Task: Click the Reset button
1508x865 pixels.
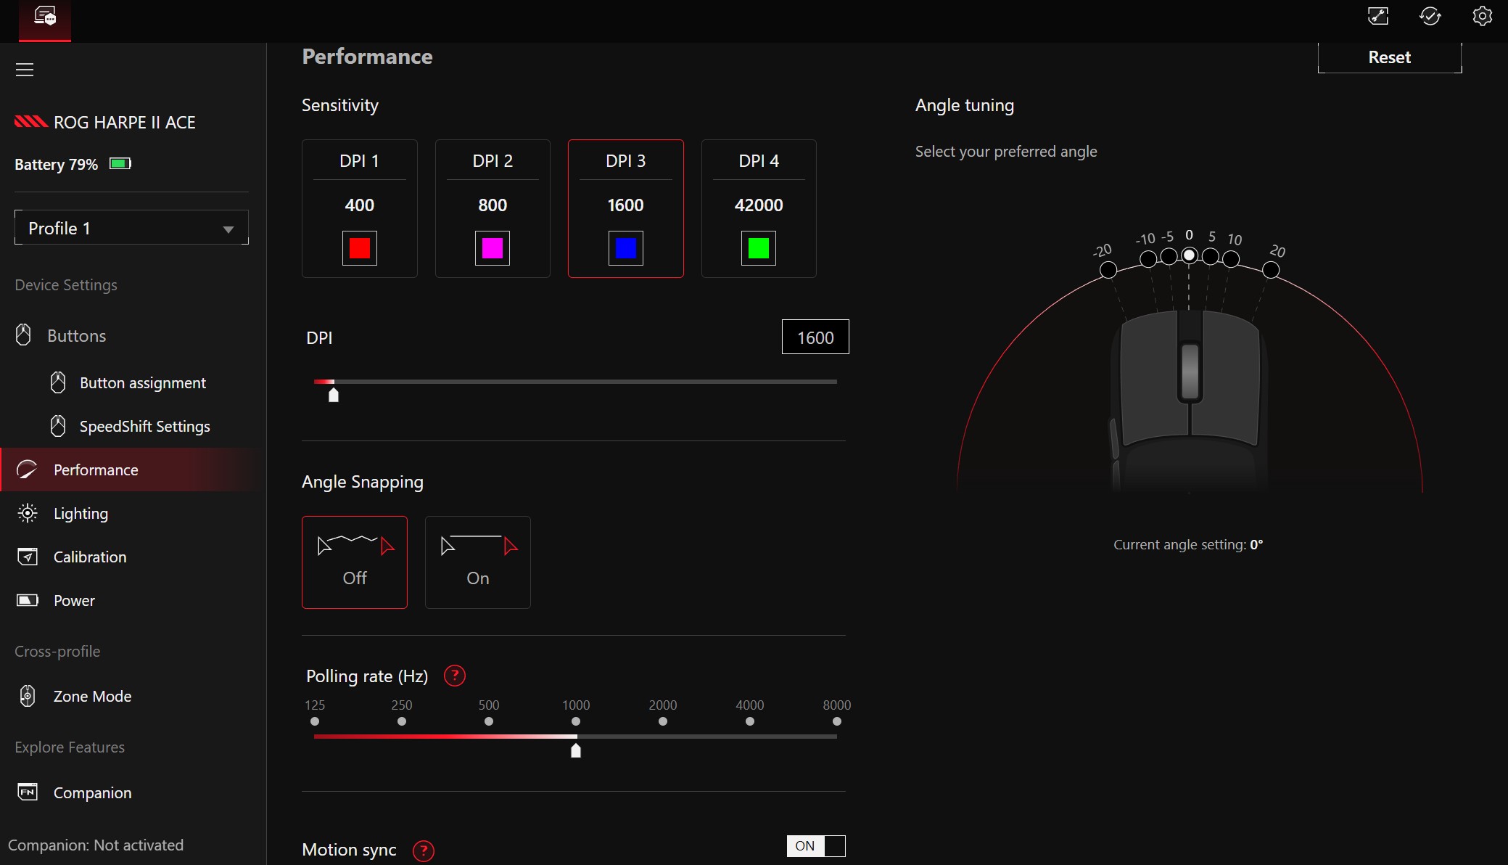Action: 1389,57
